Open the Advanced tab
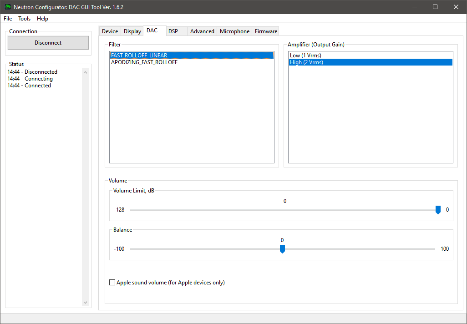This screenshot has width=467, height=324. 202,31
